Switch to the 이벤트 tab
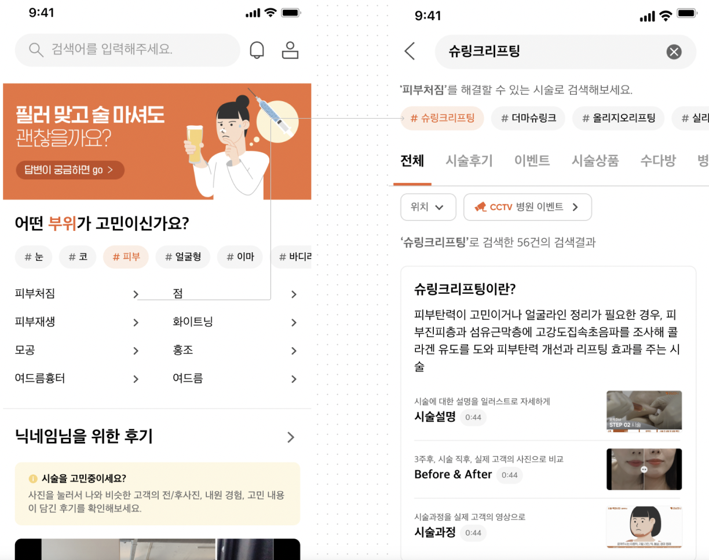 point(531,161)
